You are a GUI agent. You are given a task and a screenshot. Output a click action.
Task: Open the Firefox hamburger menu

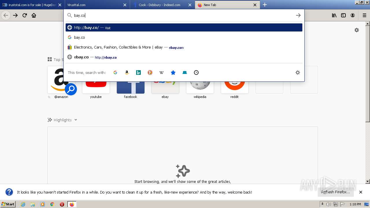364,15
